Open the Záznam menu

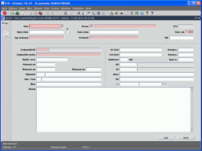pyautogui.click(x=38, y=8)
